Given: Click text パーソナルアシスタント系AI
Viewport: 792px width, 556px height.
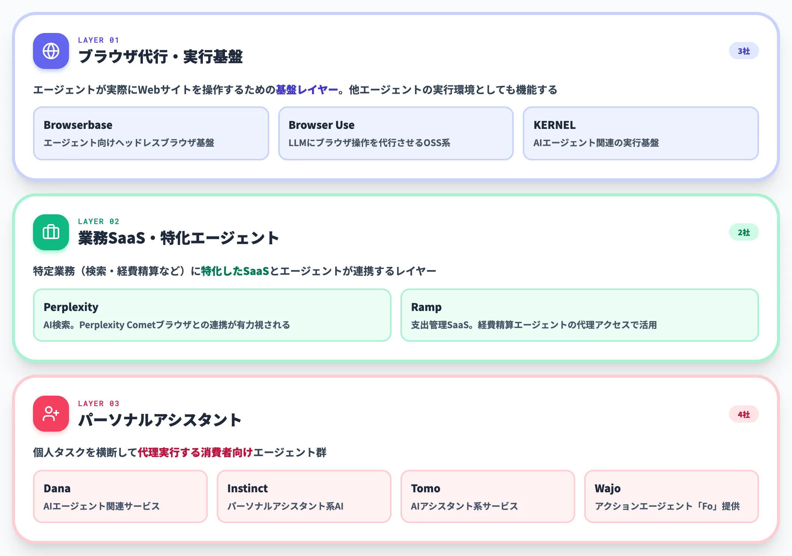Looking at the screenshot, I should (285, 506).
